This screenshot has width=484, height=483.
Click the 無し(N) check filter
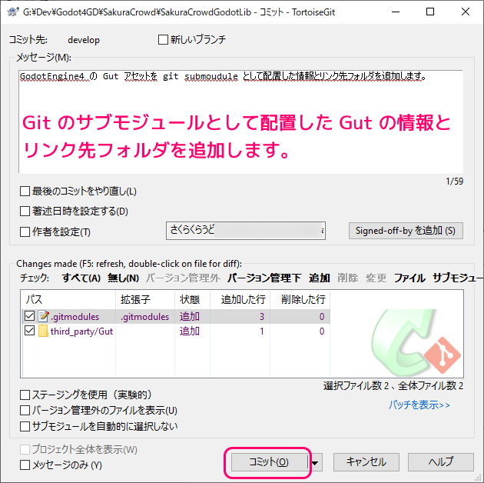pos(123,278)
